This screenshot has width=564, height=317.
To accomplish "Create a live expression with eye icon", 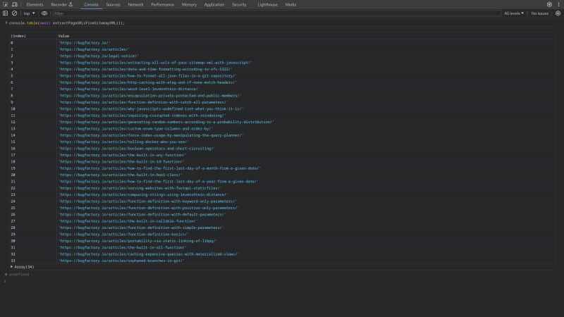I will (44, 13).
